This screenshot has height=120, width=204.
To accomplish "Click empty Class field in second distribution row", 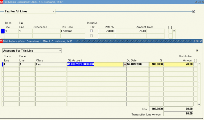I will pyautogui.click(x=51, y=70).
